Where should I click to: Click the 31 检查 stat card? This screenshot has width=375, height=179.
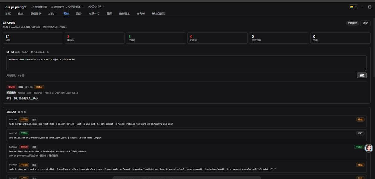33,38
